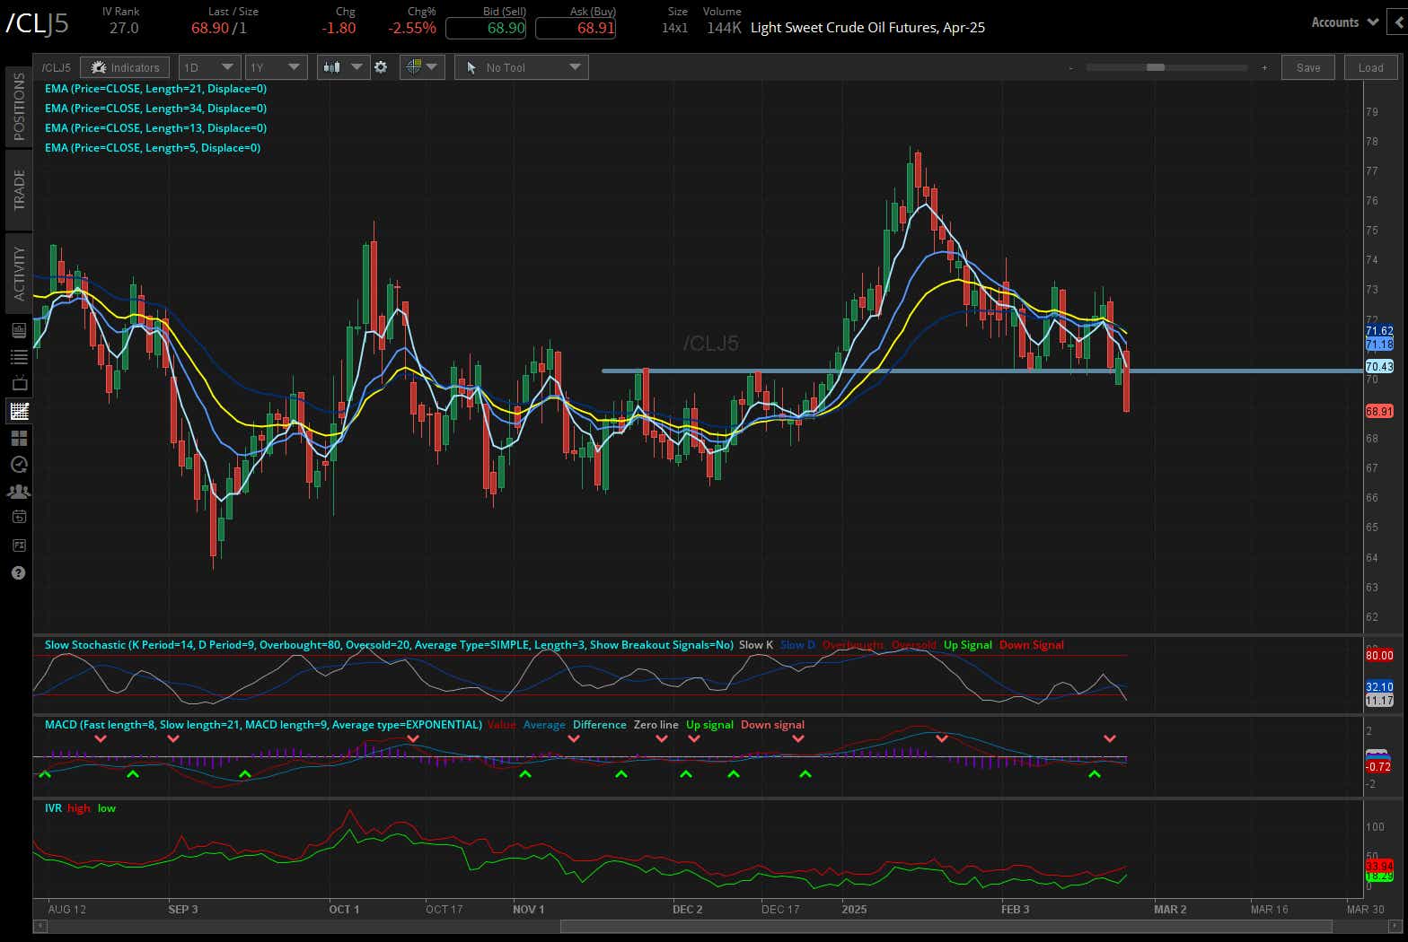Open the chart settings gear icon
The height and width of the screenshot is (942, 1408).
pyautogui.click(x=381, y=67)
